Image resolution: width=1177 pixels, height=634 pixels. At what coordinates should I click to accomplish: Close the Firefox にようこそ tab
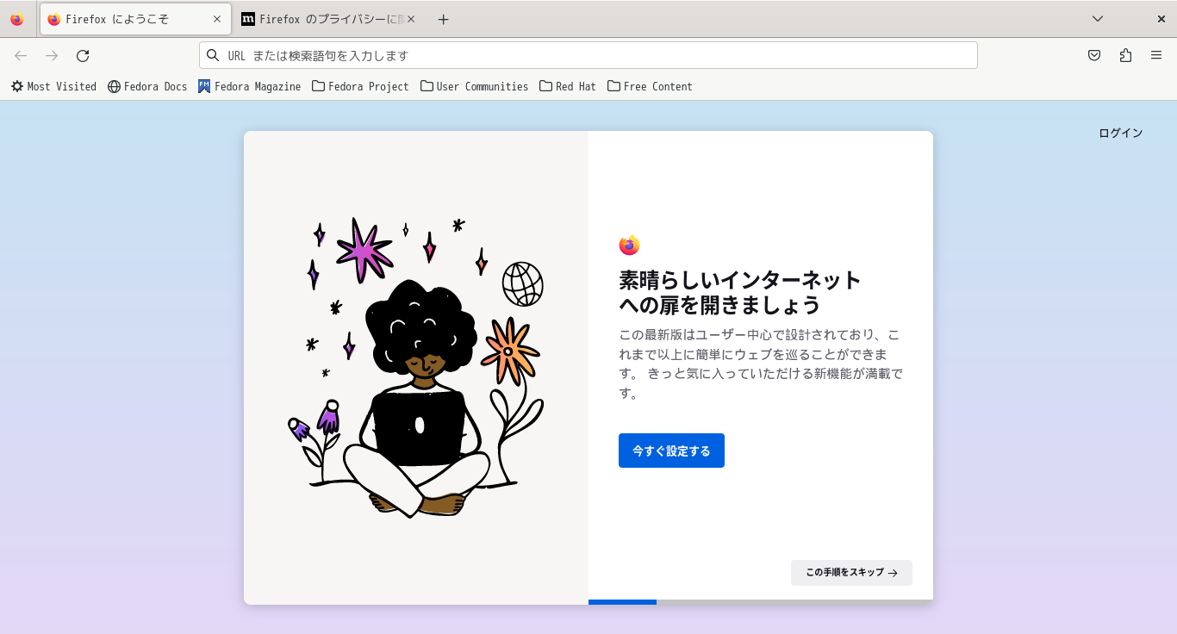point(216,19)
